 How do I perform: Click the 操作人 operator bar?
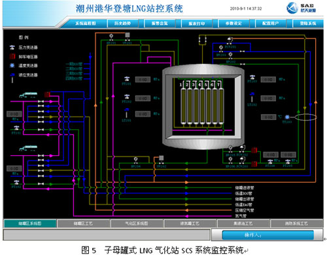(x=267, y=235)
